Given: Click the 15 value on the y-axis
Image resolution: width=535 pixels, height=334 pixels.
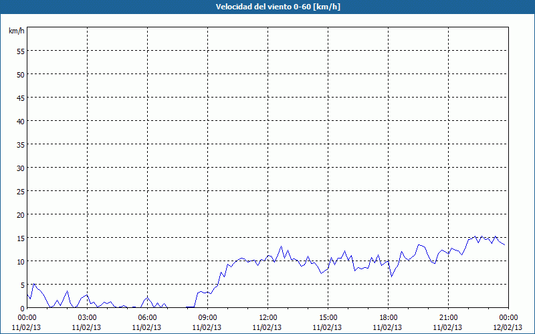Looking at the screenshot, I should coord(21,238).
